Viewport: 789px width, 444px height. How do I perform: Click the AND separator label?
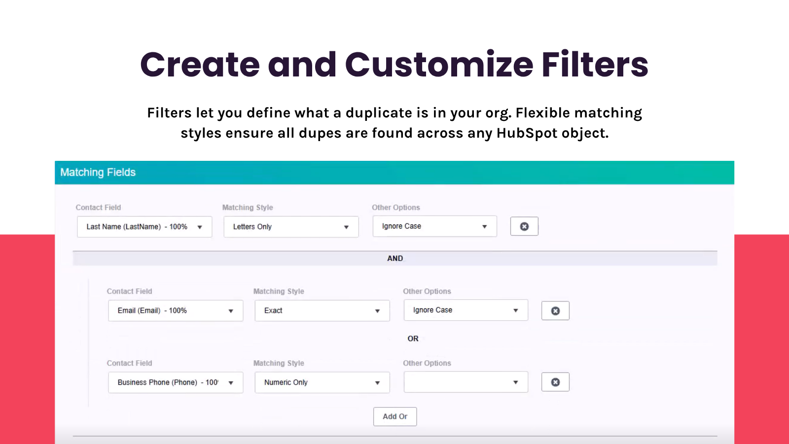click(395, 259)
